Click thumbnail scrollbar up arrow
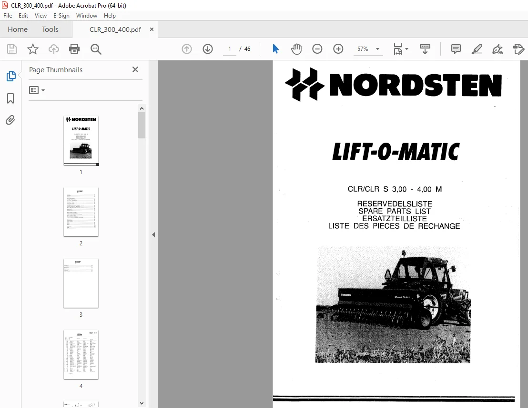The image size is (528, 408). (x=142, y=108)
